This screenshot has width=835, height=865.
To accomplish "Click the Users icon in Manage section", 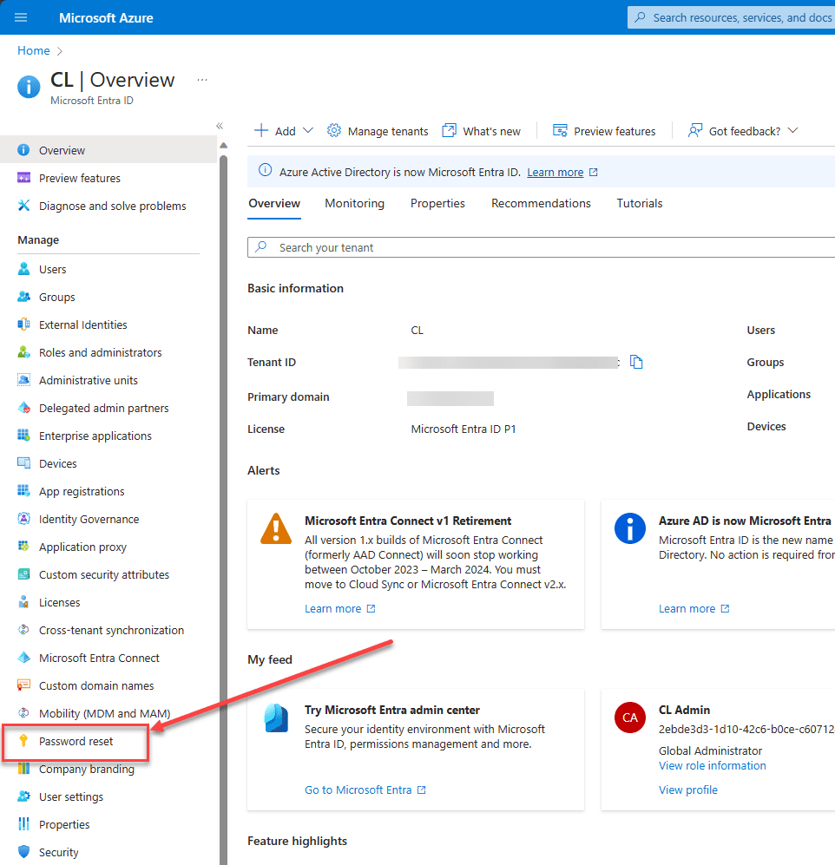I will [23, 269].
